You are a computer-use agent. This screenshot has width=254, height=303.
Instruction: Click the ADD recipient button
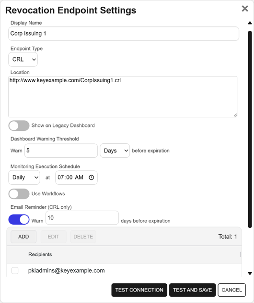click(x=23, y=237)
